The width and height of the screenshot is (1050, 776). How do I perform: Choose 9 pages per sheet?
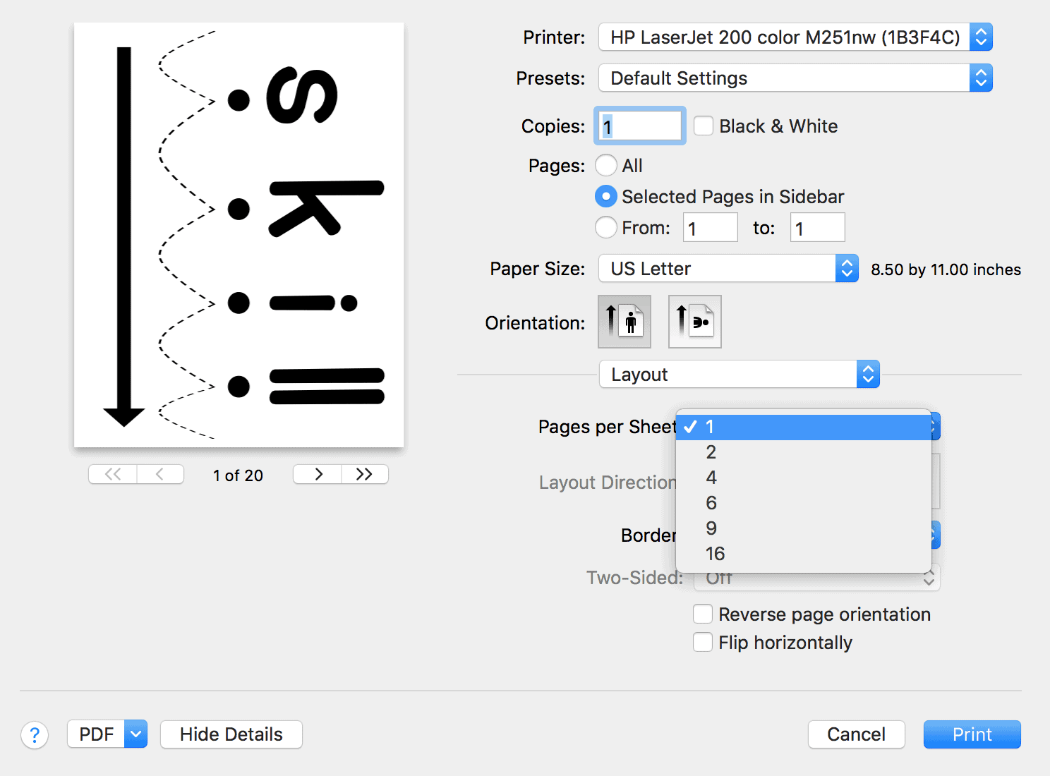click(804, 528)
